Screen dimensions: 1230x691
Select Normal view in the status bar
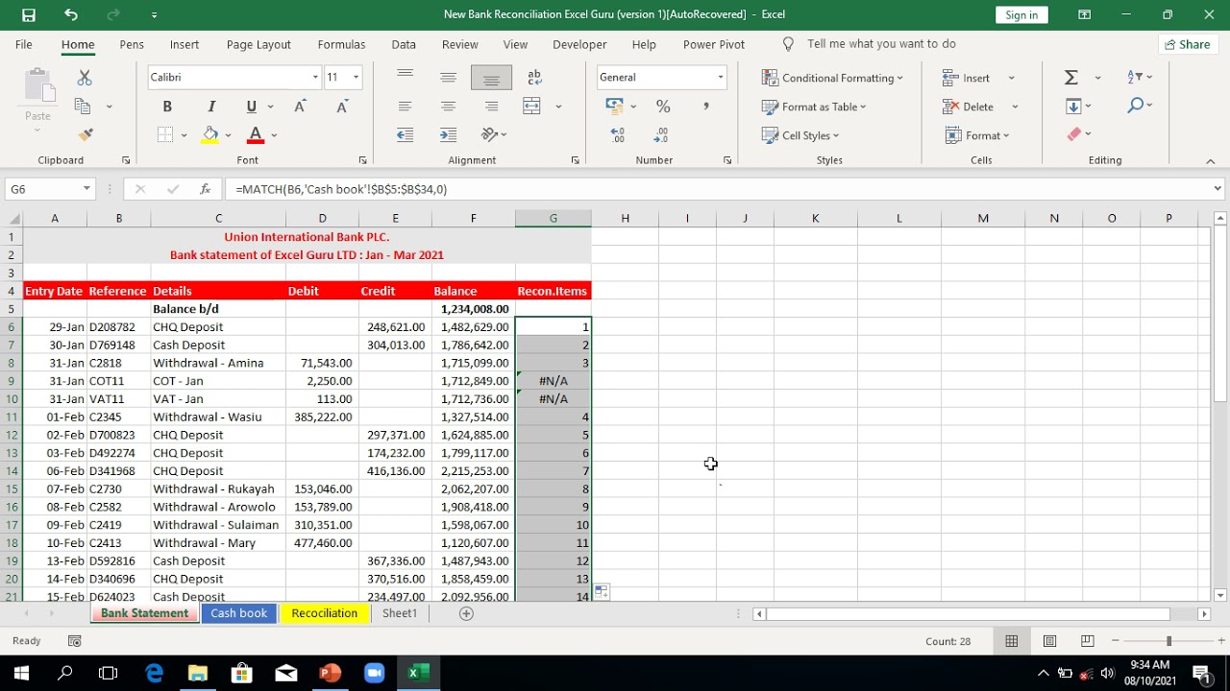click(1012, 641)
